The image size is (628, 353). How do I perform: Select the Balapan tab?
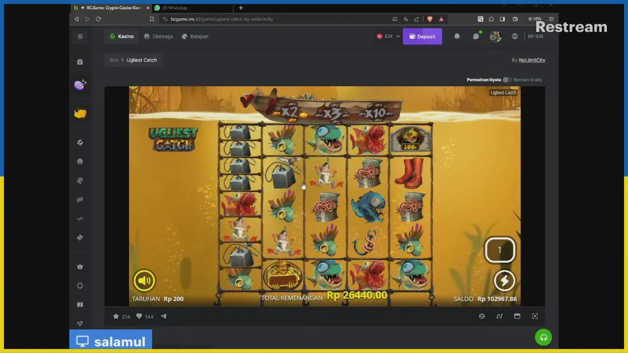tap(195, 36)
